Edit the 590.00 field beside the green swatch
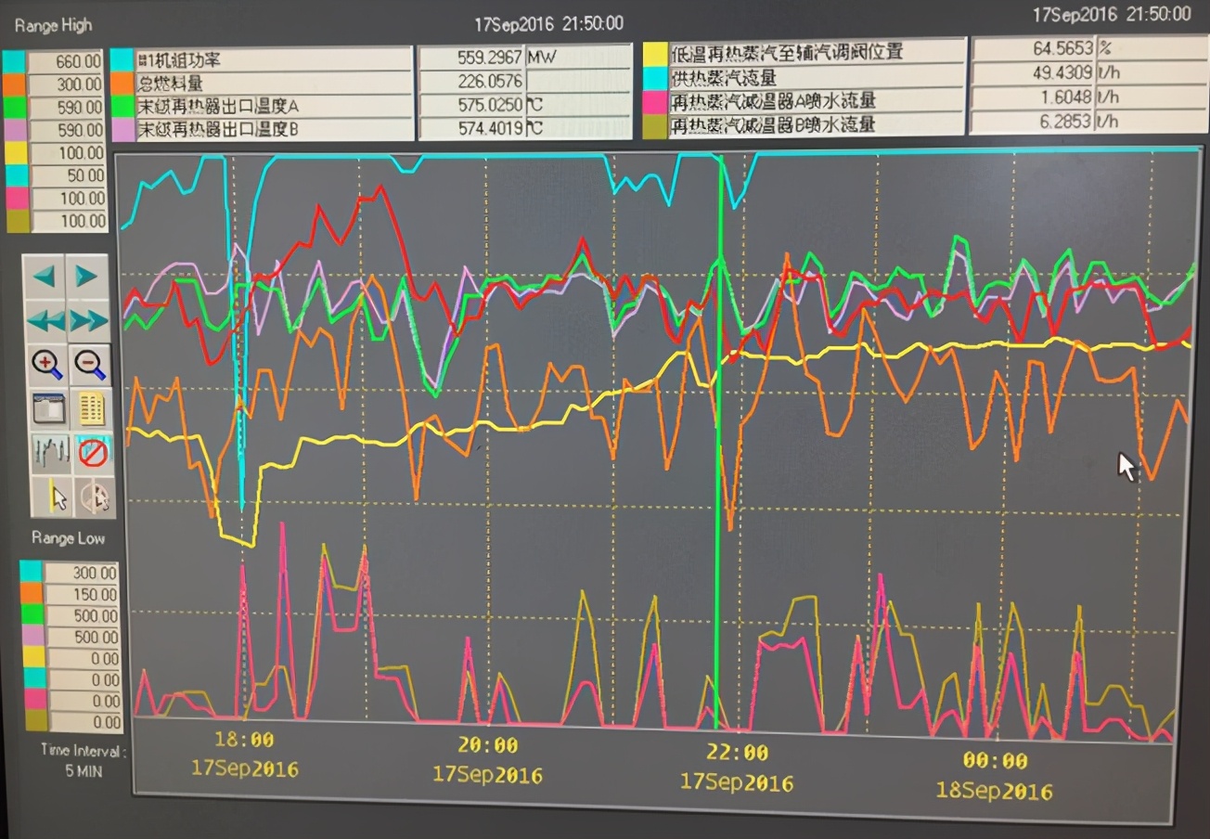The height and width of the screenshot is (839, 1210). (x=67, y=108)
